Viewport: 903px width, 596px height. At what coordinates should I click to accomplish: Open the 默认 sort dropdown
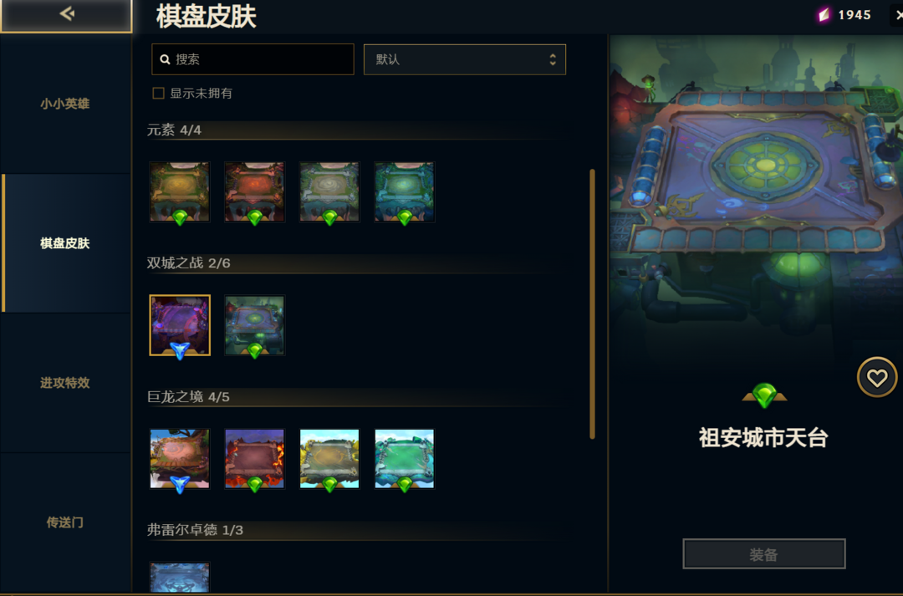pyautogui.click(x=465, y=59)
